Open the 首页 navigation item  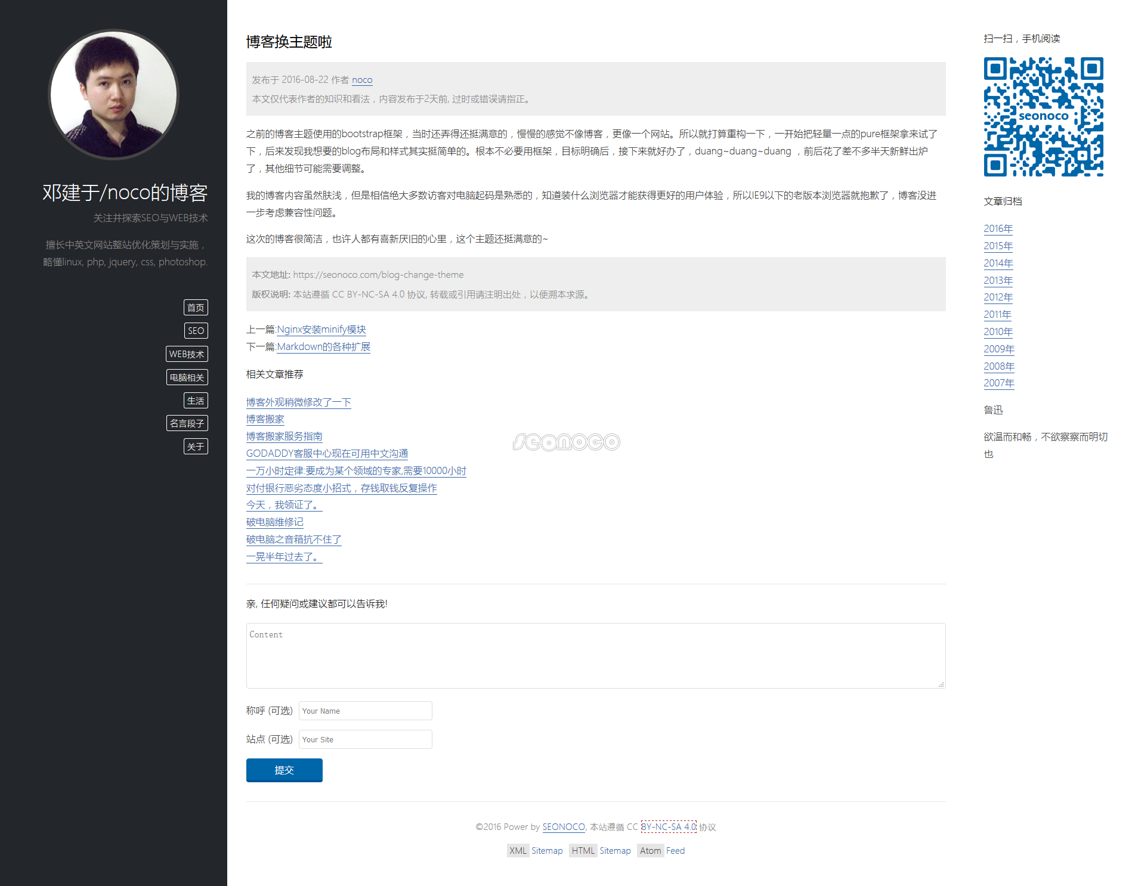[x=196, y=308]
